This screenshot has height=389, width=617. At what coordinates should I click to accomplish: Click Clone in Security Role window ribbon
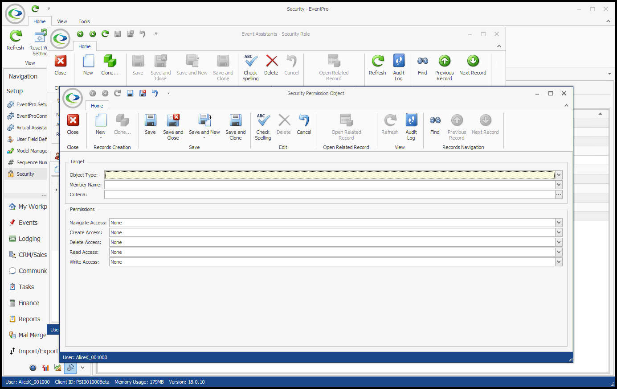110,65
